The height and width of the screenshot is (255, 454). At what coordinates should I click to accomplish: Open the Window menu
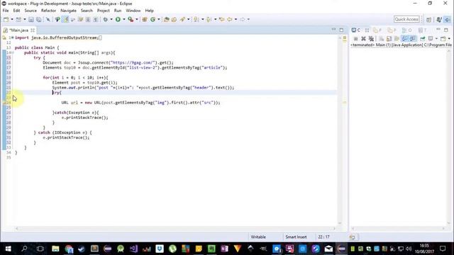tap(133, 11)
